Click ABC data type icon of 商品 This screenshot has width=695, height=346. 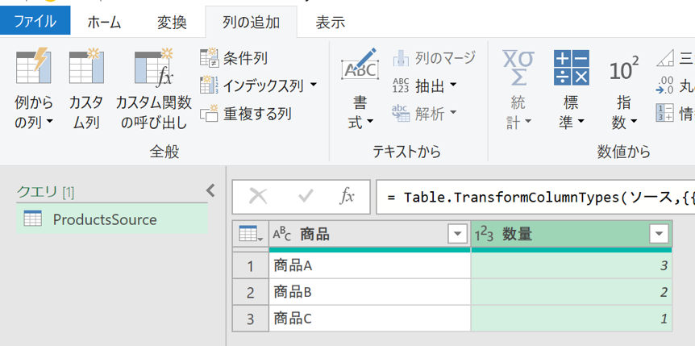point(282,234)
